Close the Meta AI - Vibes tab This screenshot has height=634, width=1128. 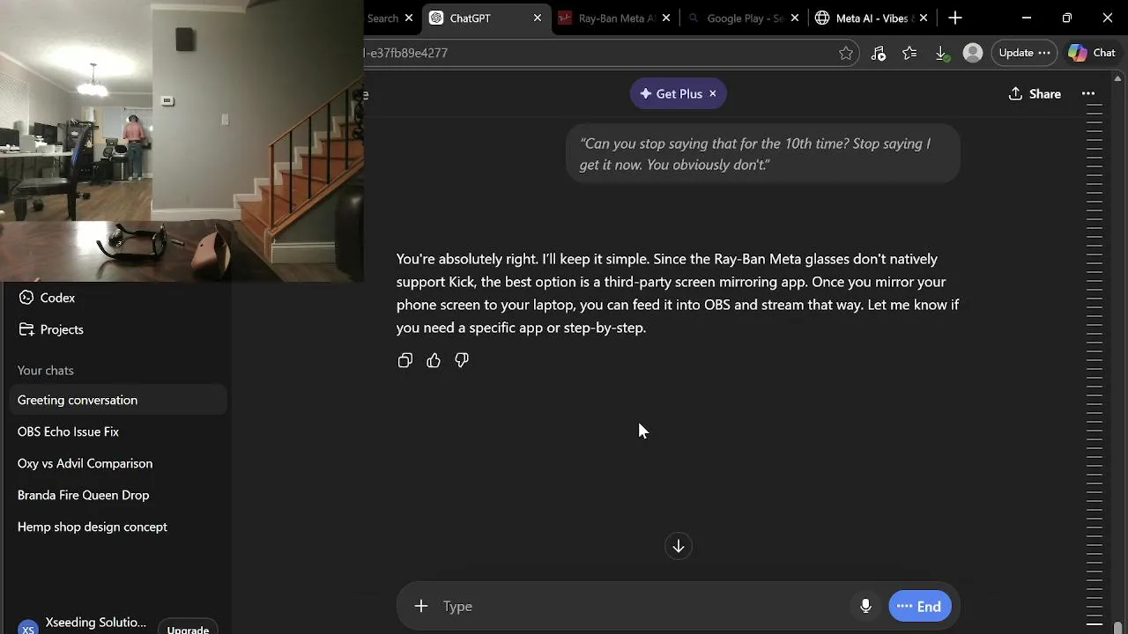924,18
